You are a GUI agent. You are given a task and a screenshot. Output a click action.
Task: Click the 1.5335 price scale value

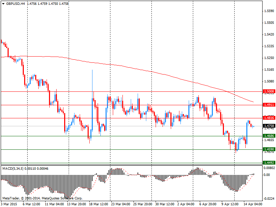(x=269, y=46)
